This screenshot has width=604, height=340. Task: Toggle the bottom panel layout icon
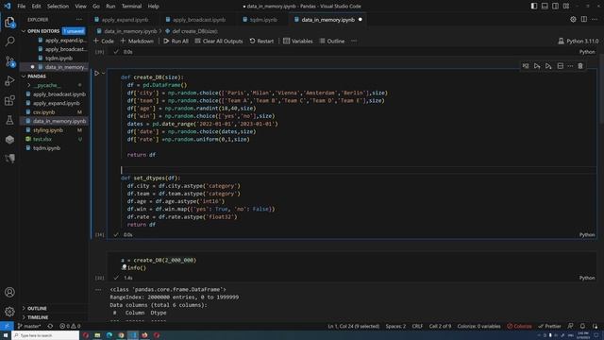click(x=545, y=7)
